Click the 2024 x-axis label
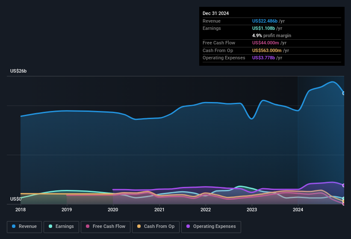 coord(298,210)
